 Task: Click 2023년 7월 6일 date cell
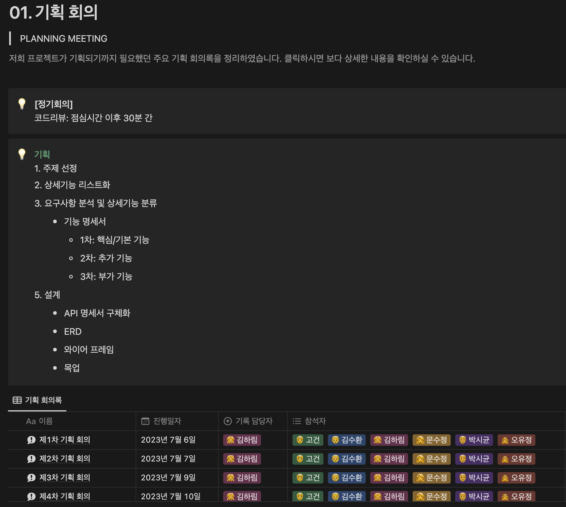coord(168,440)
